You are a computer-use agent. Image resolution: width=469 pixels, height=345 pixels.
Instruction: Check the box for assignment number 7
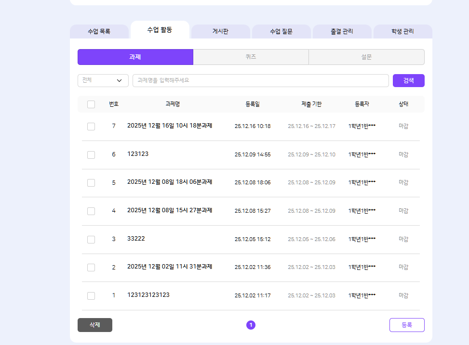91,127
